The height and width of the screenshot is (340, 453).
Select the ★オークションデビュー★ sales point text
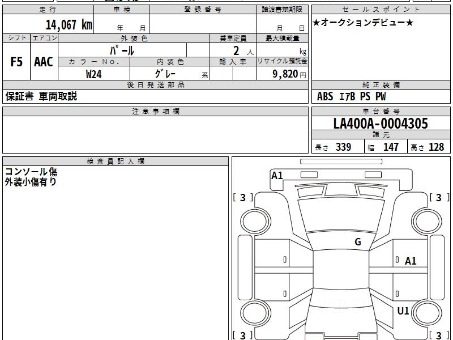pyautogui.click(x=363, y=23)
